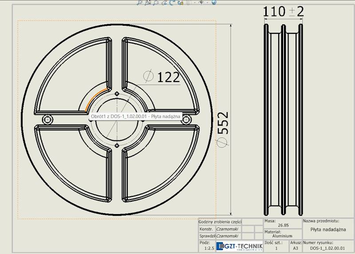Click the blue curved-arrow Rotate View icon
This screenshot has width=355, height=254.
coord(172,2)
